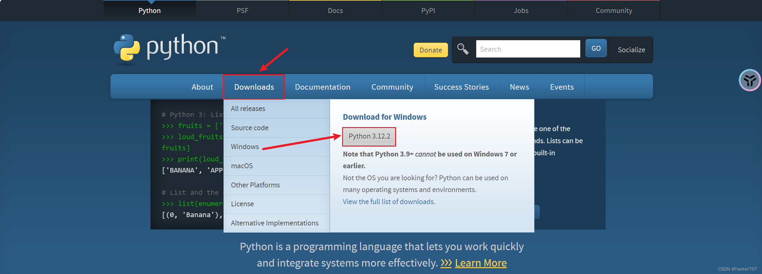The height and width of the screenshot is (274, 762).
Task: Click the '# Python 3: Lis' code comment
Action: 192,114
